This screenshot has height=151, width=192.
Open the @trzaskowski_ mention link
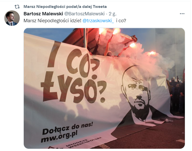click(x=98, y=21)
